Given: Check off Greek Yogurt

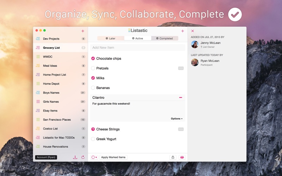Looking at the screenshot, I should 93,139.
